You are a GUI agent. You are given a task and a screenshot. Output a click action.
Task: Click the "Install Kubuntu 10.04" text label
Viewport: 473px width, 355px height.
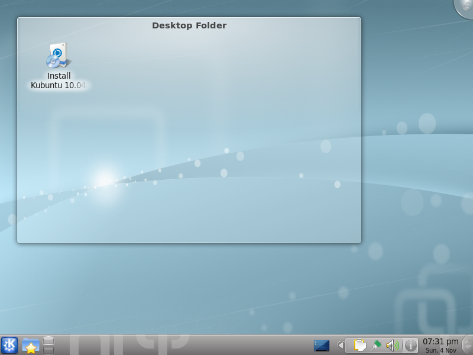(x=59, y=80)
